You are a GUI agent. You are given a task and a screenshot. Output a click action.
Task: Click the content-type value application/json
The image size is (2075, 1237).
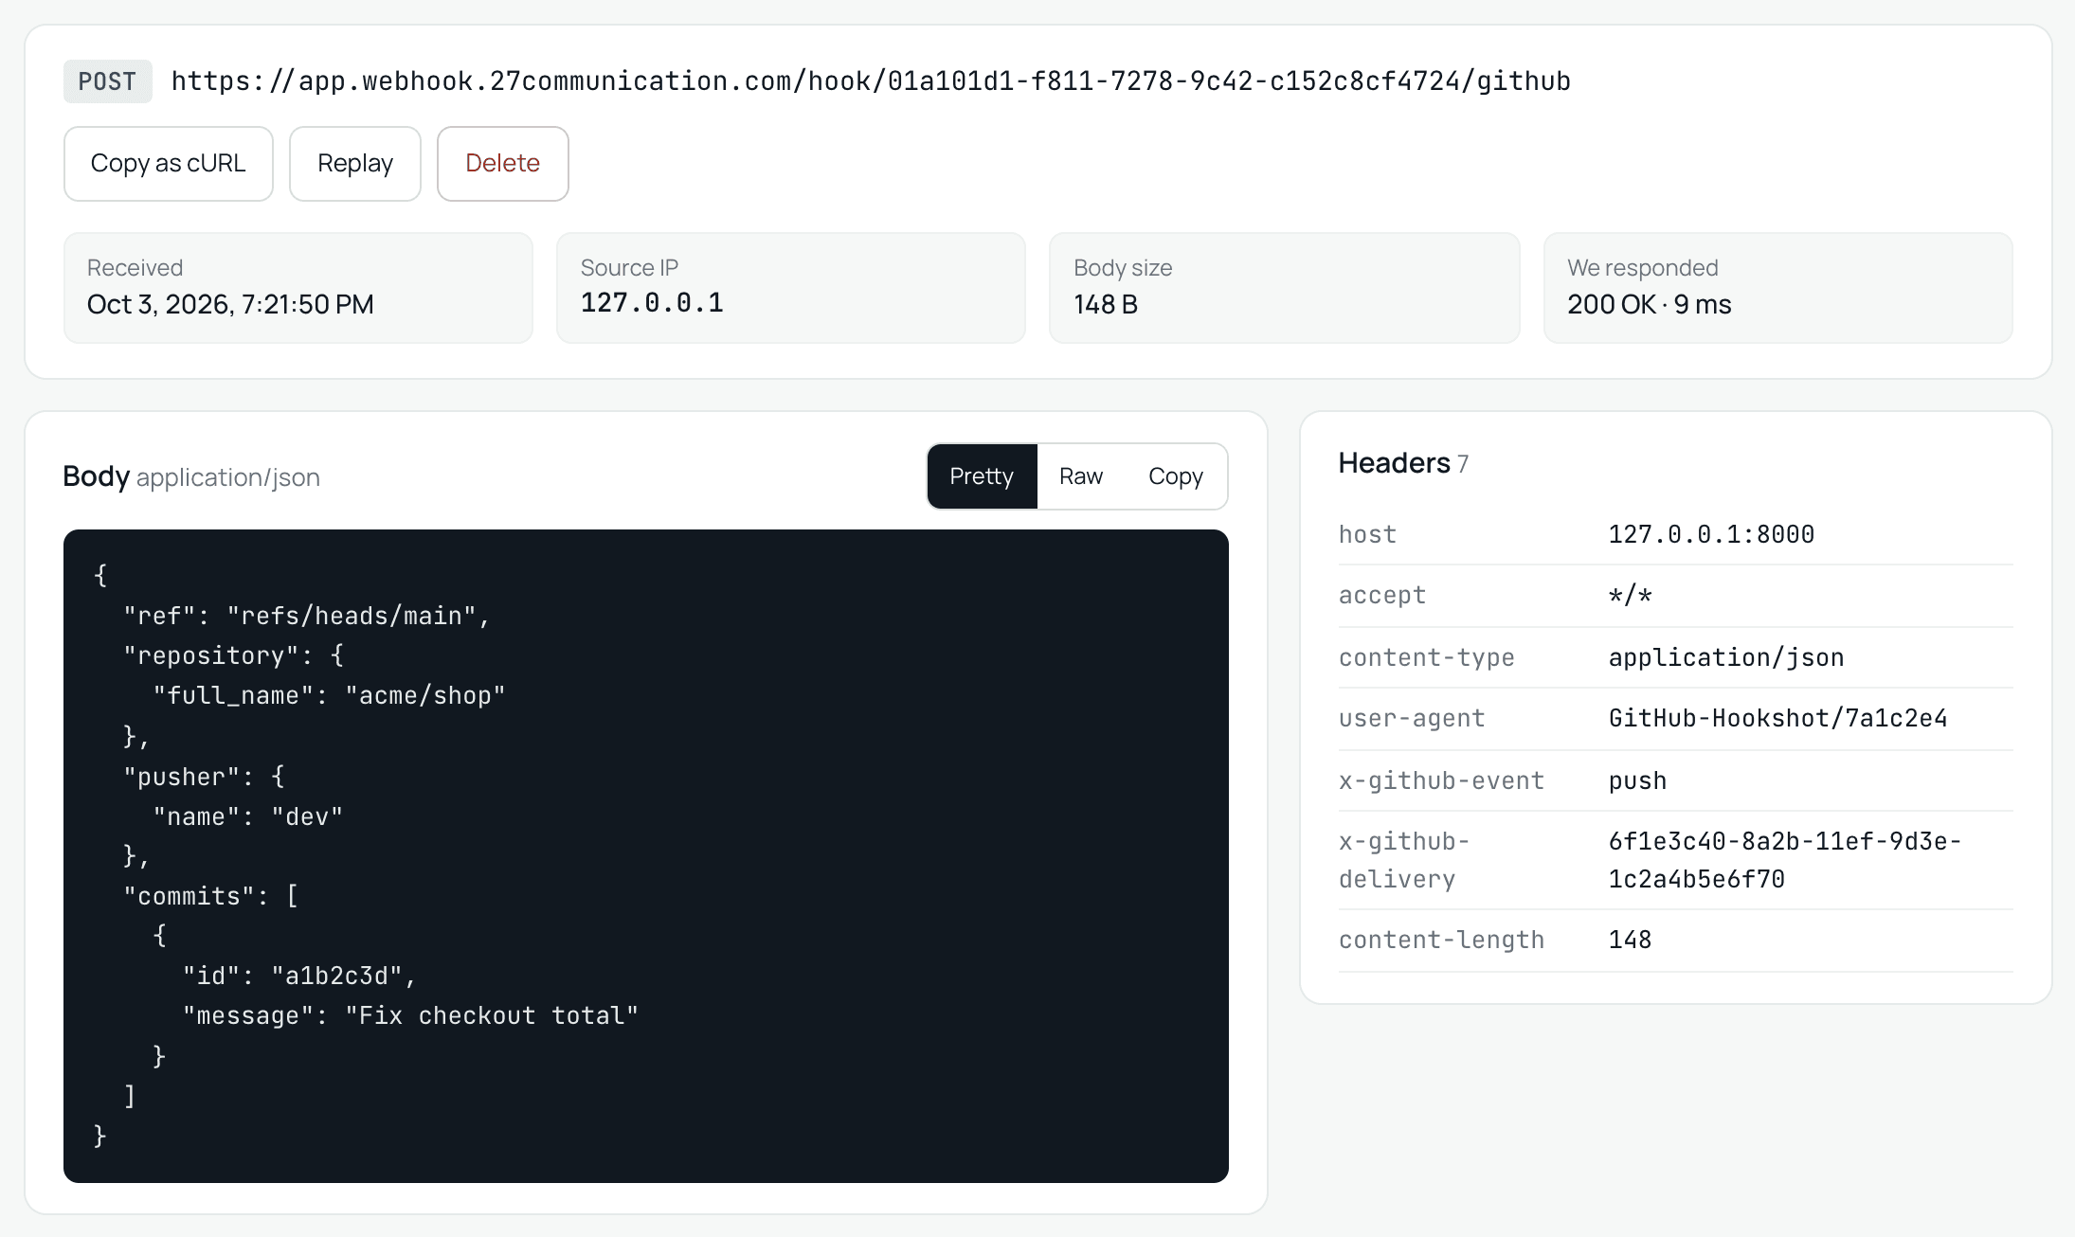point(1726,657)
